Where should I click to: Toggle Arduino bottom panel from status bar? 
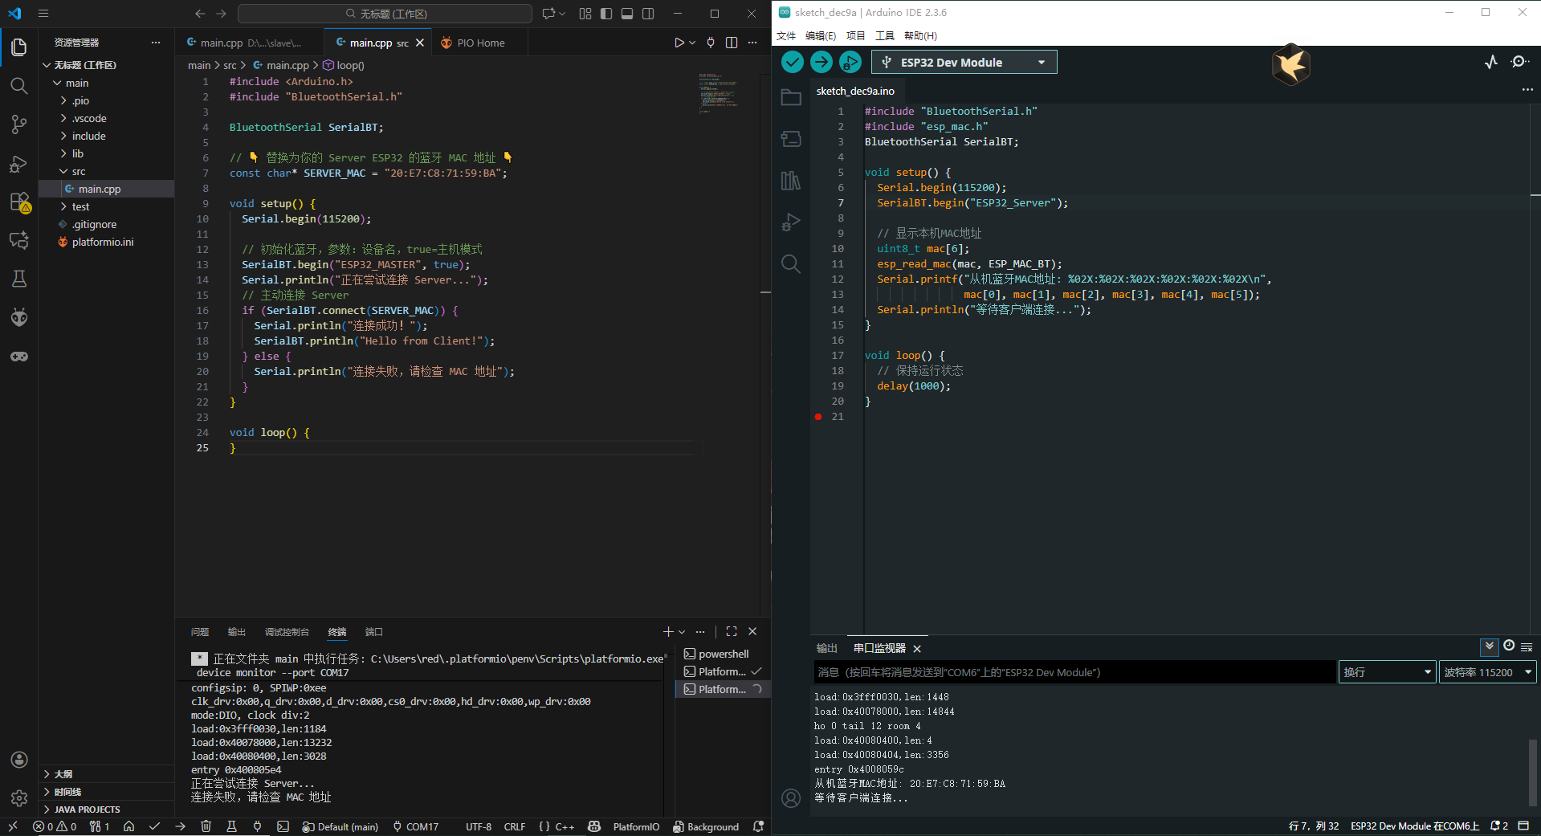1523,826
